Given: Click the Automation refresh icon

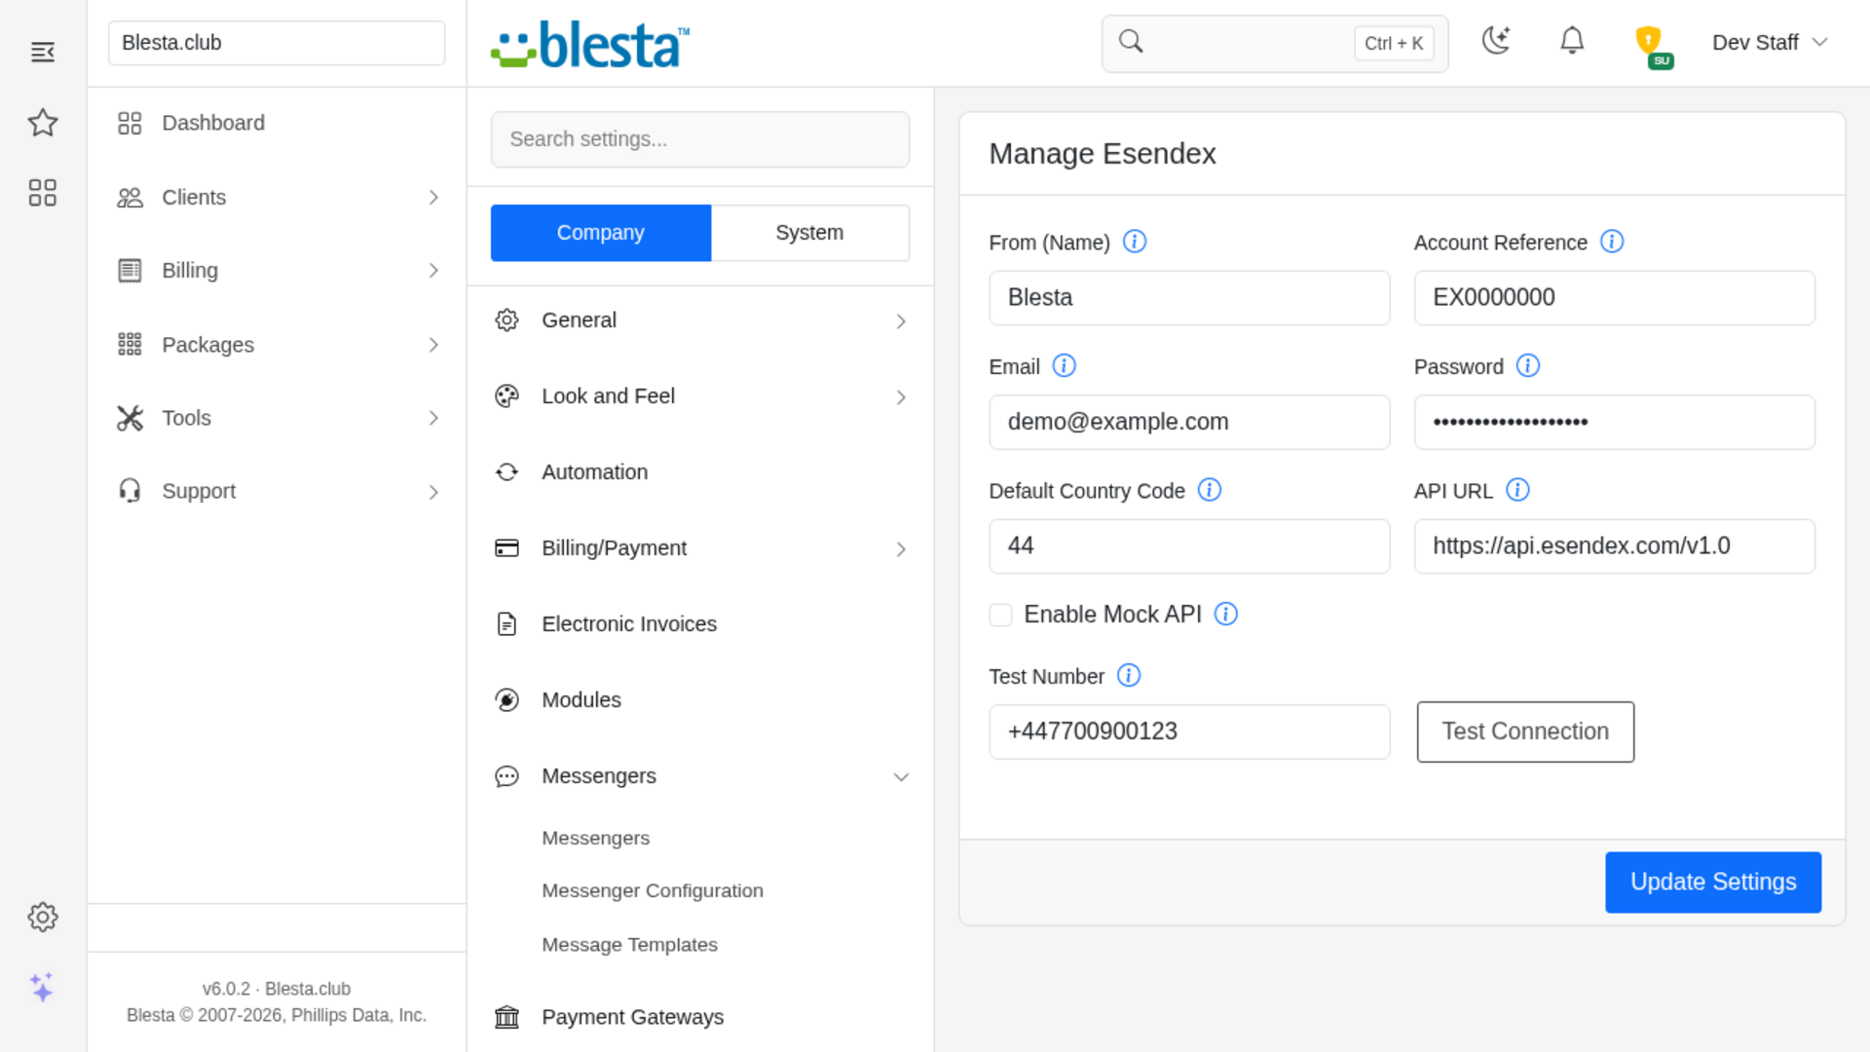Looking at the screenshot, I should (506, 472).
